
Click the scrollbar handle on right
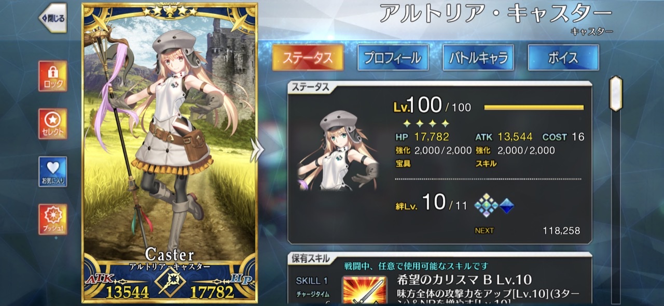(616, 93)
